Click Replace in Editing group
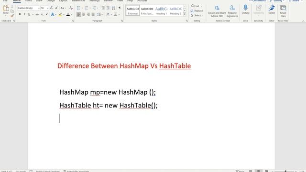Screen dimensions: 306x172 [x=197, y=11]
